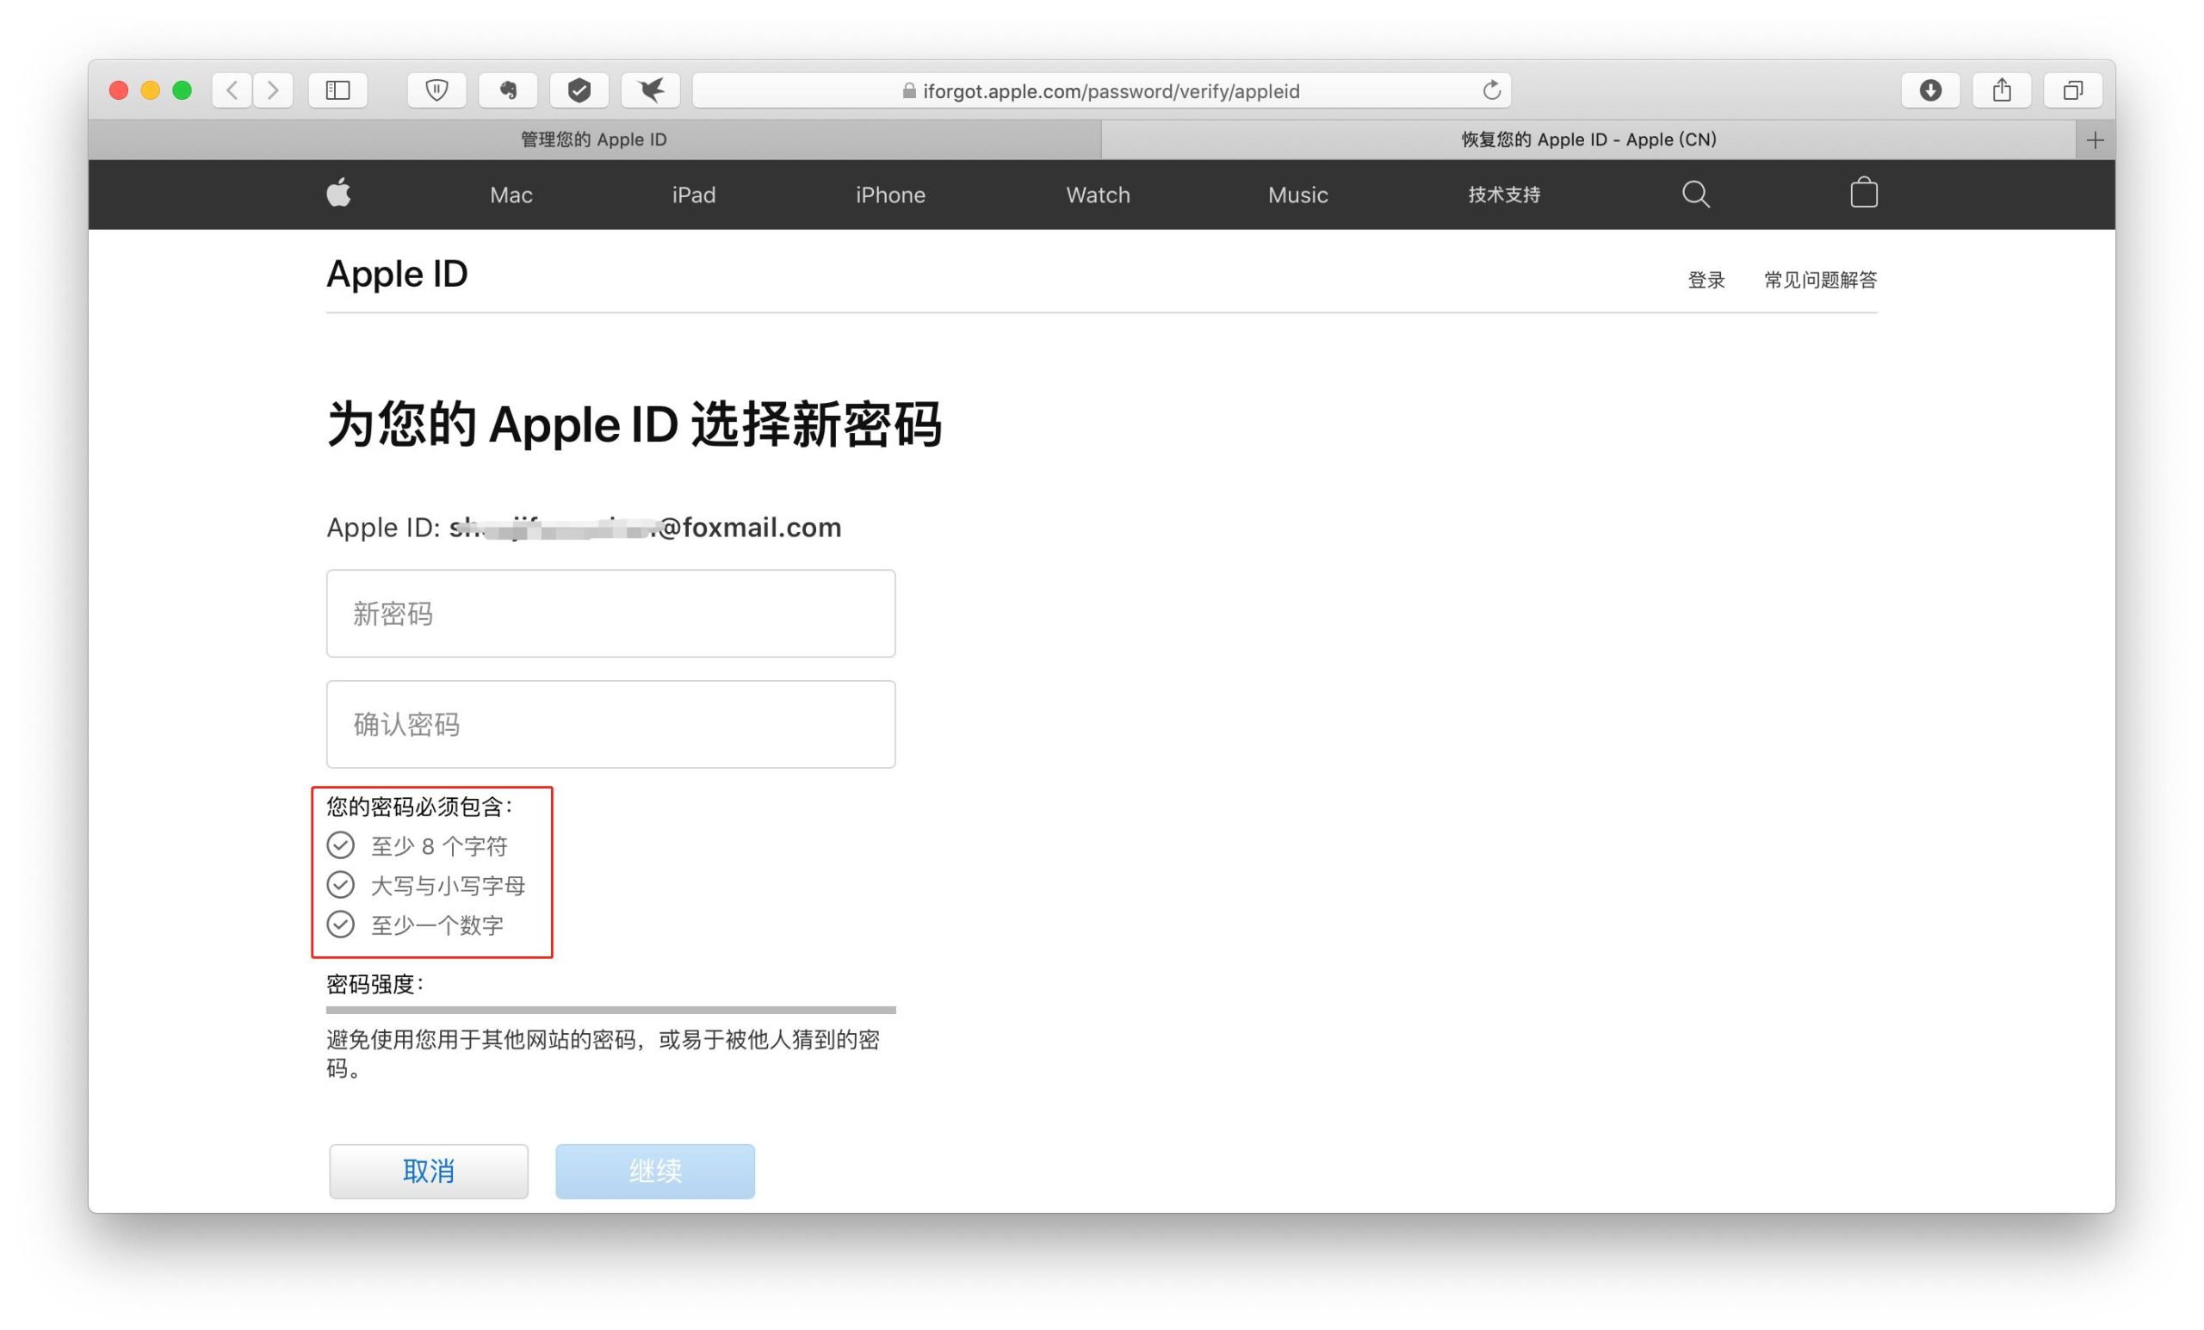Click the '大写与小写字母' requirement text
Screen dimensions: 2204x1330
(x=449, y=886)
